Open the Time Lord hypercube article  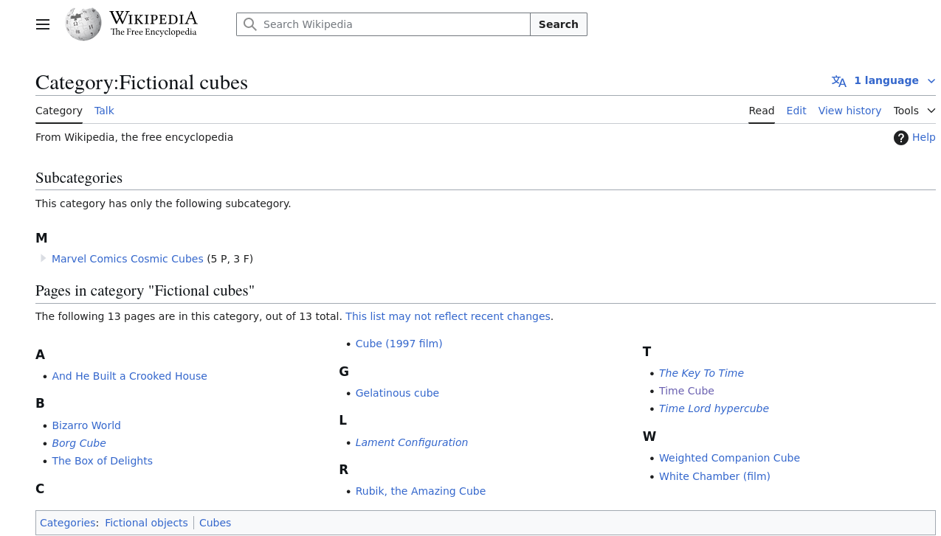coord(714,408)
